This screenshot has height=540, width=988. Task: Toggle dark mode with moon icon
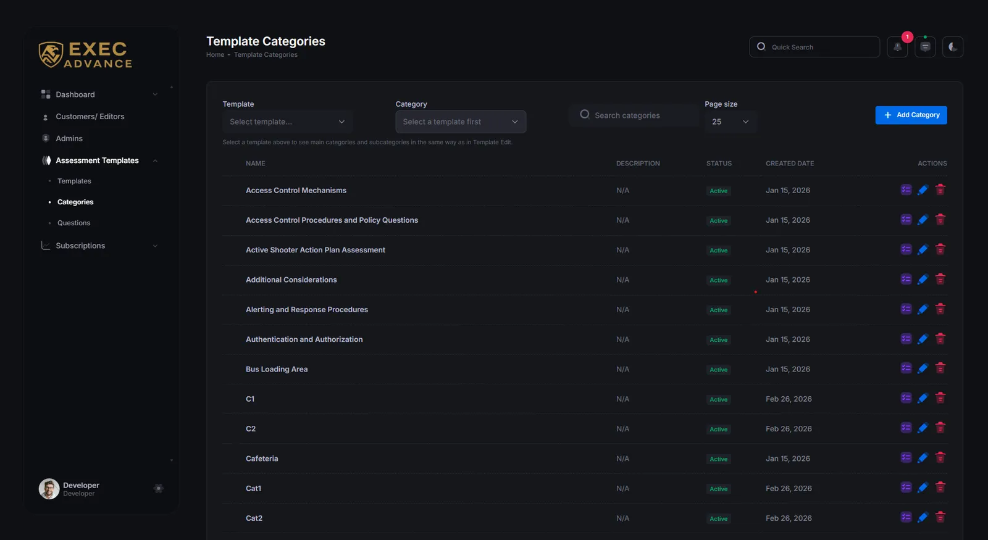pos(953,47)
